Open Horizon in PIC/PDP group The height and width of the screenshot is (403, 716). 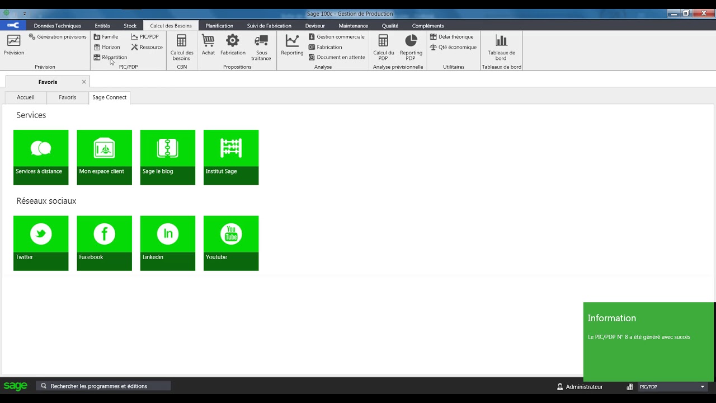click(x=107, y=47)
